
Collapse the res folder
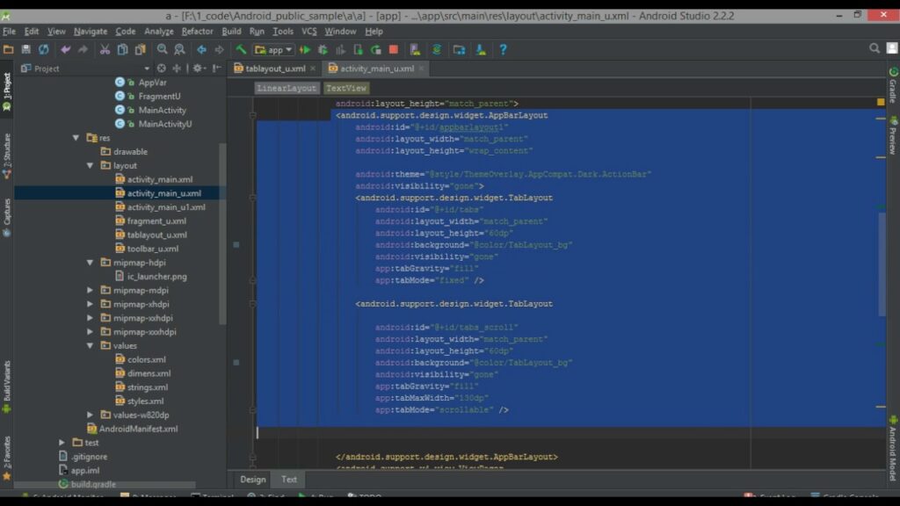tap(76, 138)
